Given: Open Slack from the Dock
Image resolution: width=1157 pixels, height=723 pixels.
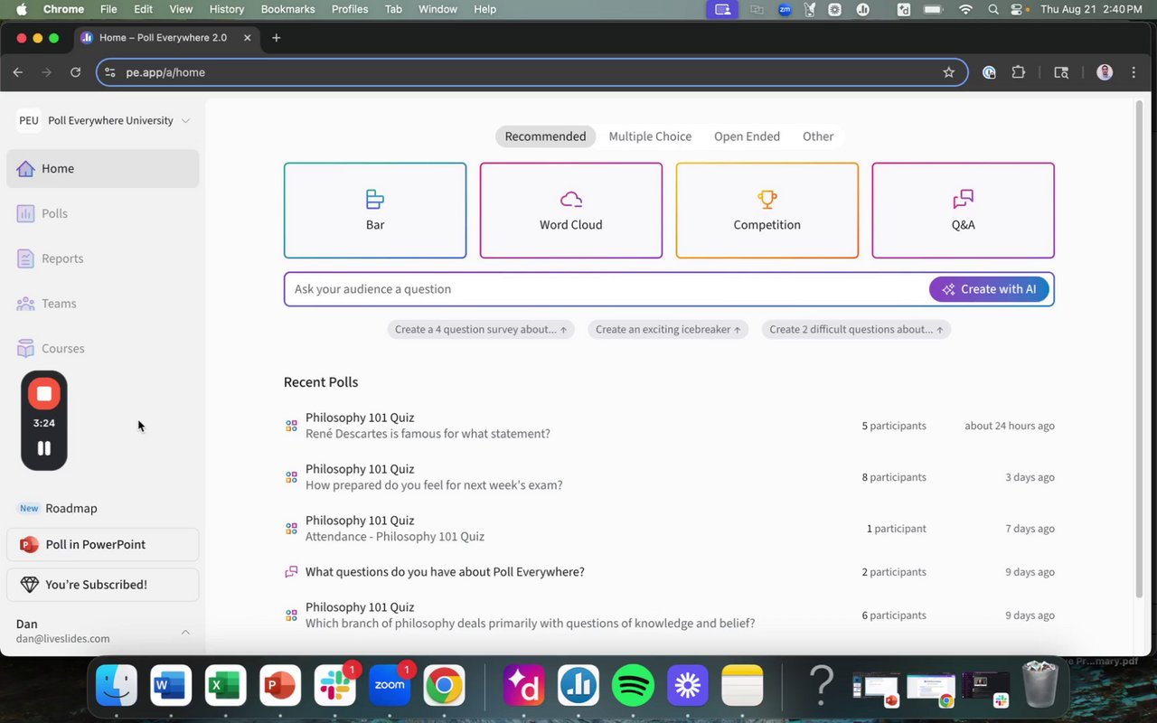Looking at the screenshot, I should pos(335,686).
